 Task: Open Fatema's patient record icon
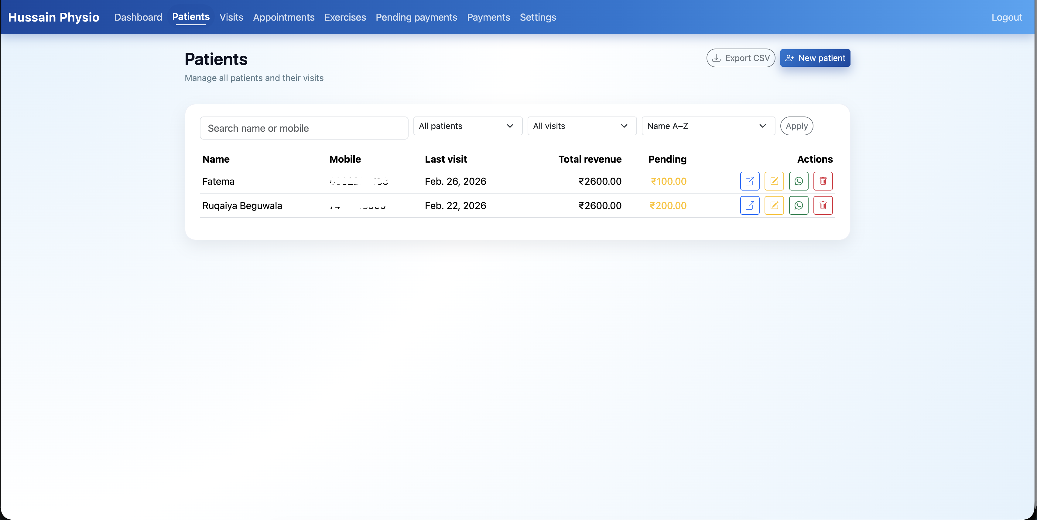pyautogui.click(x=750, y=181)
